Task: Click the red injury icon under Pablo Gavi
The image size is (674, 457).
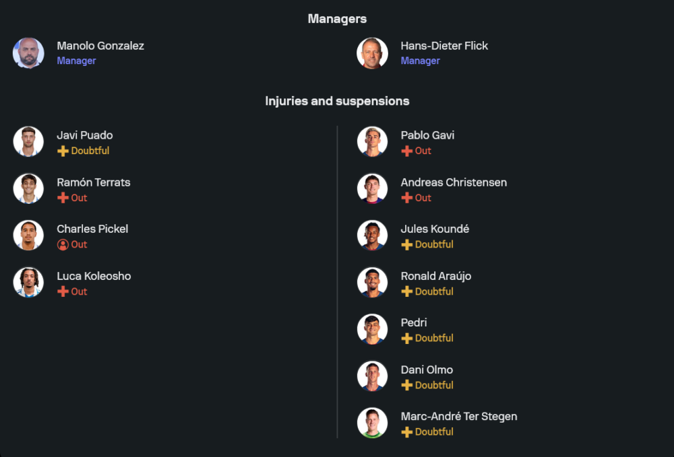Action: pos(406,151)
